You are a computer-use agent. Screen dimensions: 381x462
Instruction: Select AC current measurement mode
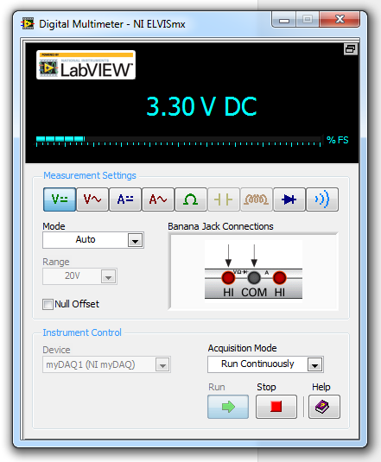point(157,199)
